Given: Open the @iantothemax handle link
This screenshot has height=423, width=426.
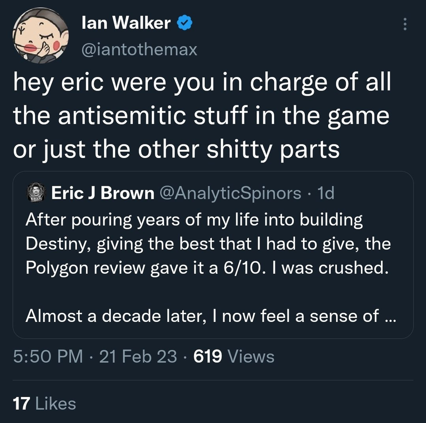Looking at the screenshot, I should point(139,49).
